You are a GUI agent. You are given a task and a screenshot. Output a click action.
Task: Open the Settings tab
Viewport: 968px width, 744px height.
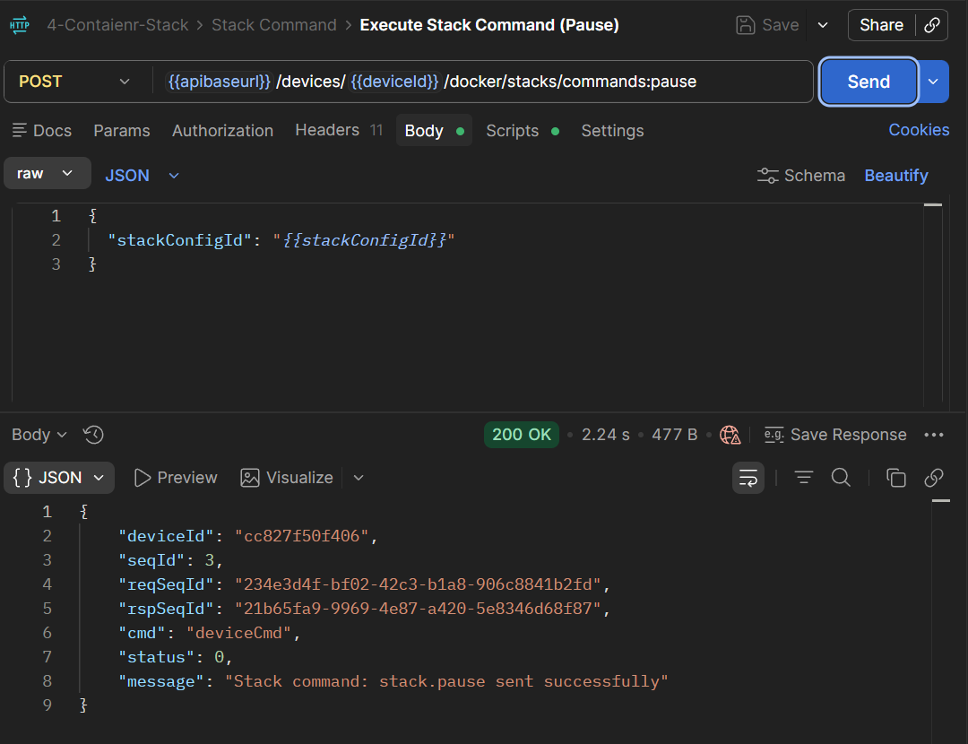click(612, 130)
